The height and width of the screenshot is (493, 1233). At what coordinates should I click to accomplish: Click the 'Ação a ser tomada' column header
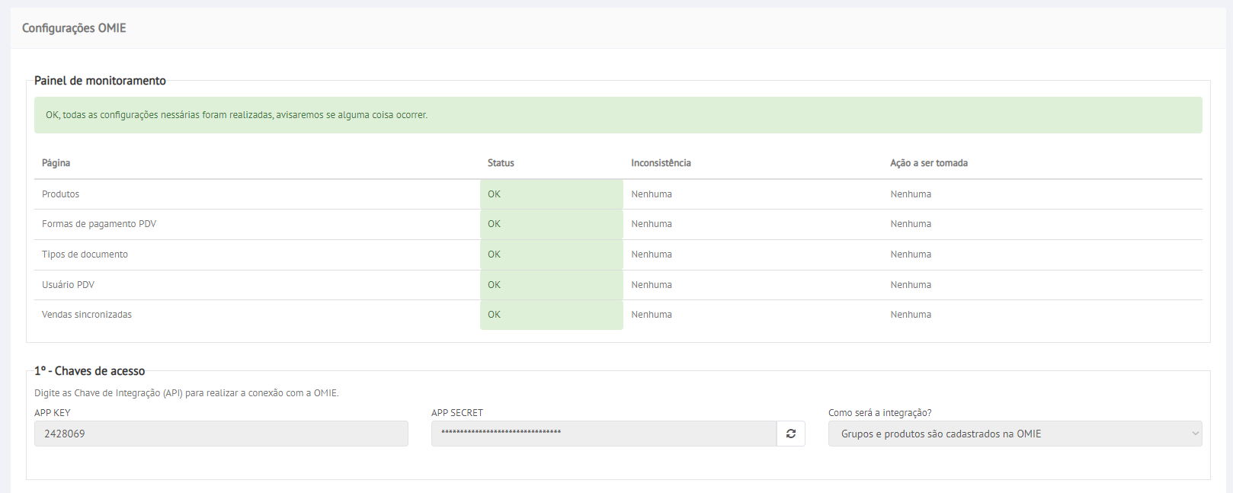tap(928, 163)
